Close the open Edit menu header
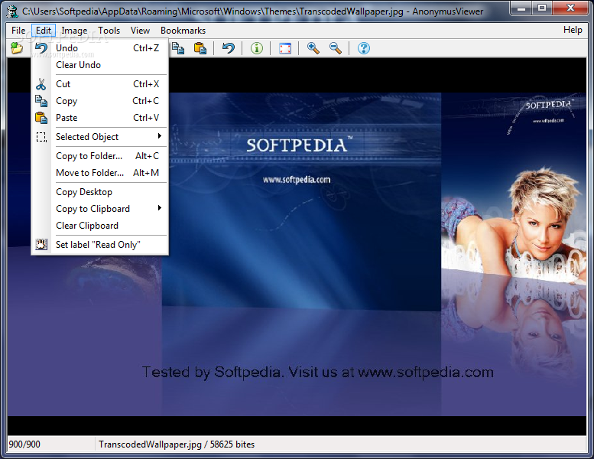Screen dimensions: 594x459 [x=44, y=31]
